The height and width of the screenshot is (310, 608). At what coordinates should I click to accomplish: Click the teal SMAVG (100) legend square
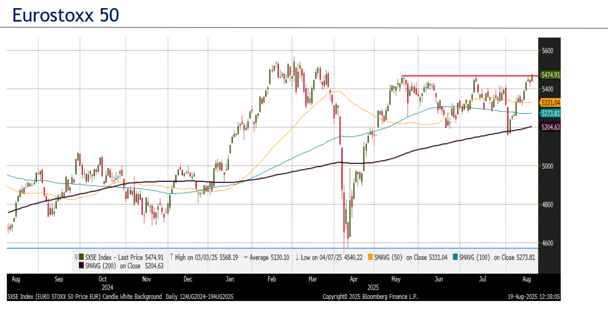pos(455,257)
